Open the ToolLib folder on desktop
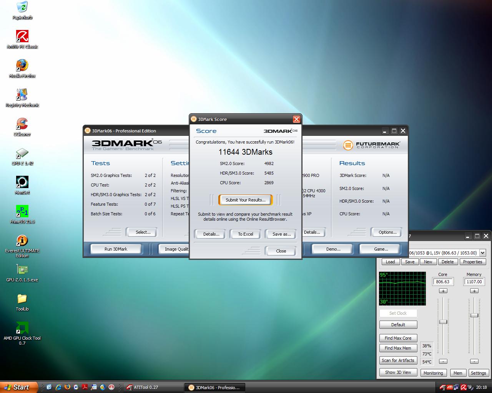This screenshot has width=492, height=393. [x=22, y=302]
